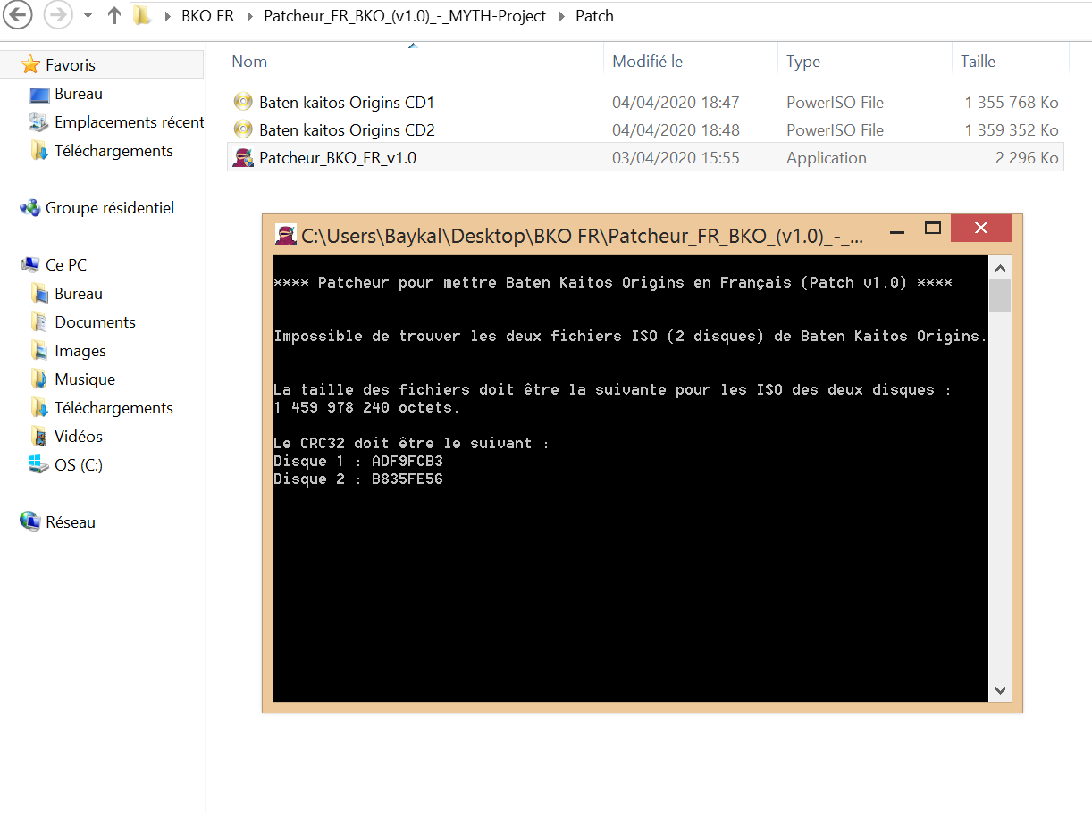Open Groupe résidentiel in sidebar
Viewport: 1092px width, 817px height.
pos(110,208)
